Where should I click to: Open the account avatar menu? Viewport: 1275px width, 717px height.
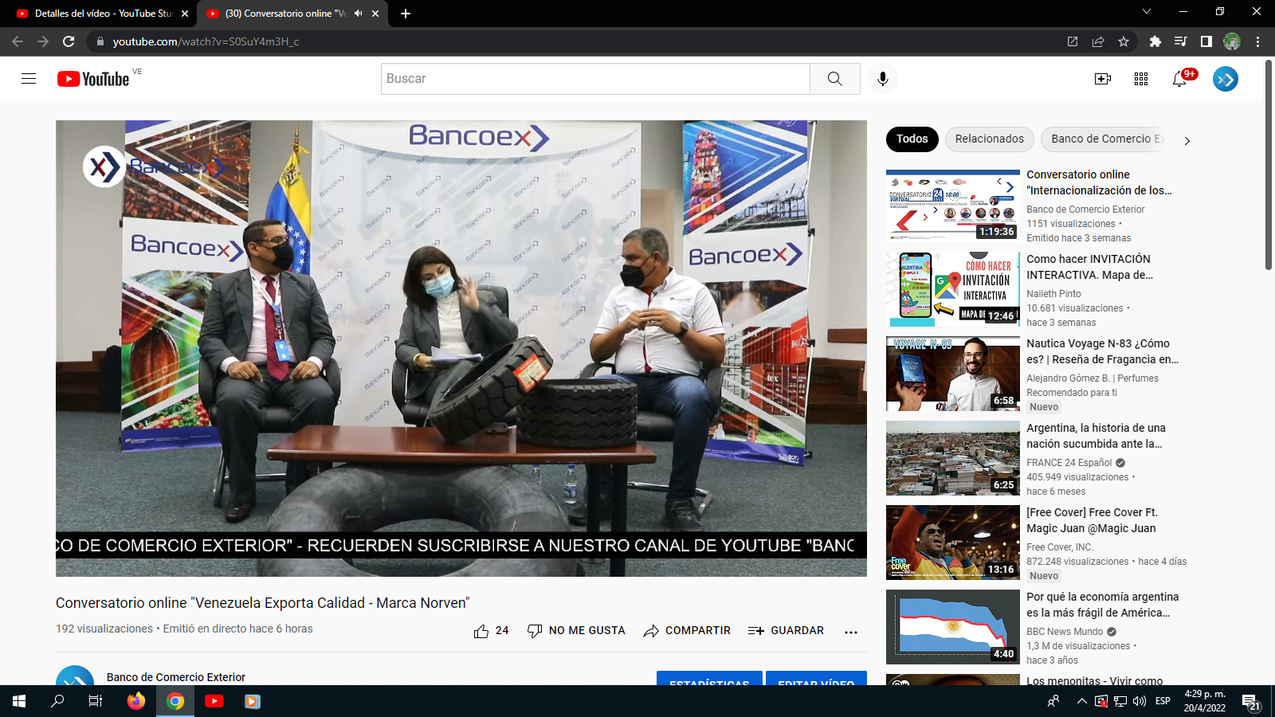click(1225, 79)
